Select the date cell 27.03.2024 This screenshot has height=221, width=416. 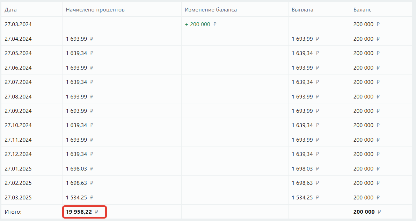point(18,24)
